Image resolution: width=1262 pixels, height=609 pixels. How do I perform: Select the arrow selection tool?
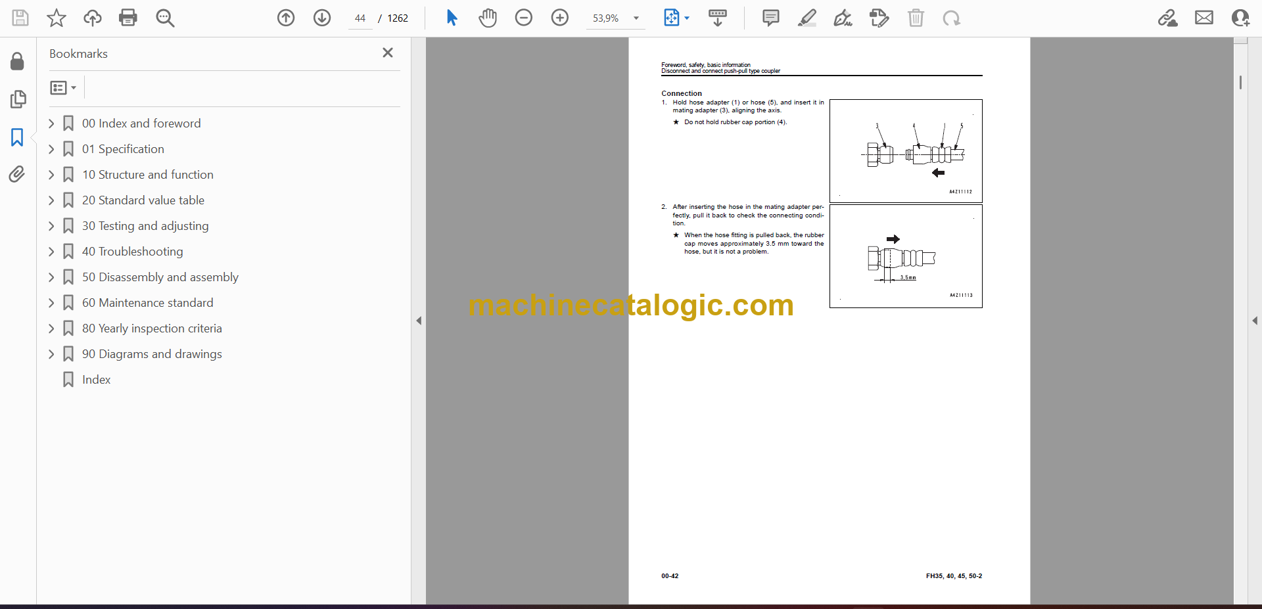[452, 18]
